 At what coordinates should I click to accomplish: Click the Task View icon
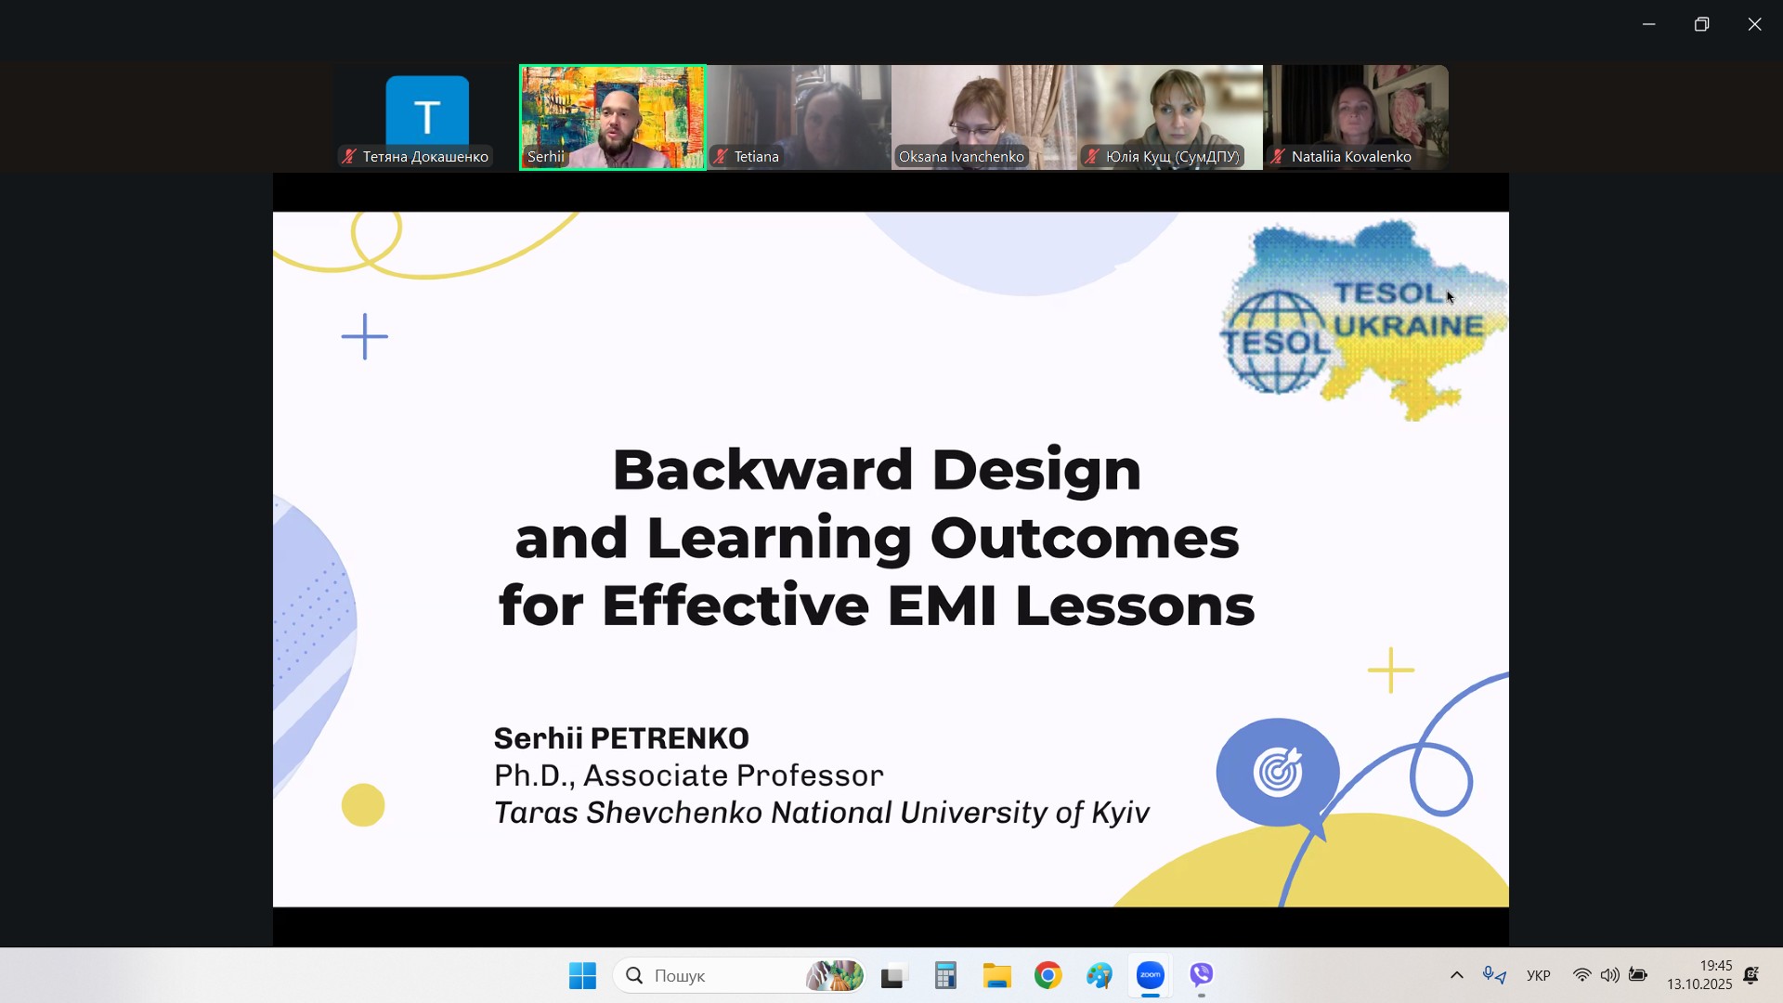[x=893, y=975]
